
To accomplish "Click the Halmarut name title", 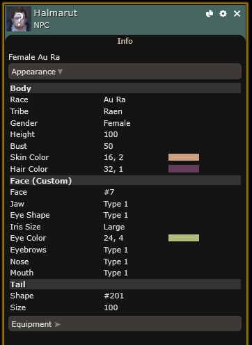I will click(56, 13).
